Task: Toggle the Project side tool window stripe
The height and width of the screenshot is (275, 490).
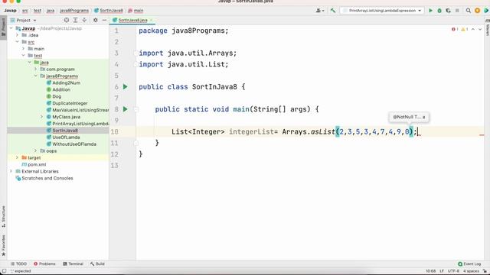Action: (3, 27)
